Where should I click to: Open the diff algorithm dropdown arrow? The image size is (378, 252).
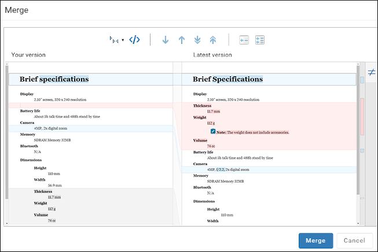tap(123, 40)
